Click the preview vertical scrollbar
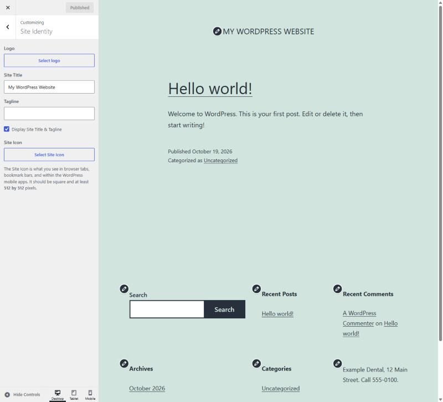 pos(440,173)
